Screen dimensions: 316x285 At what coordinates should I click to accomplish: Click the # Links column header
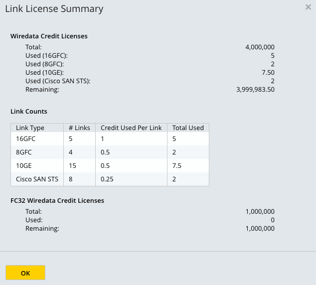[79, 128]
